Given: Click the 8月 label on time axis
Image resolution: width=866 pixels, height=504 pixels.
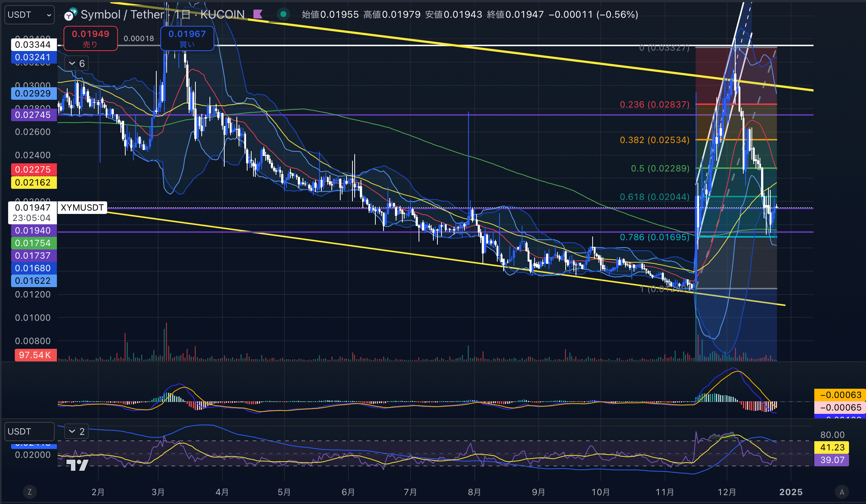Looking at the screenshot, I should [474, 492].
